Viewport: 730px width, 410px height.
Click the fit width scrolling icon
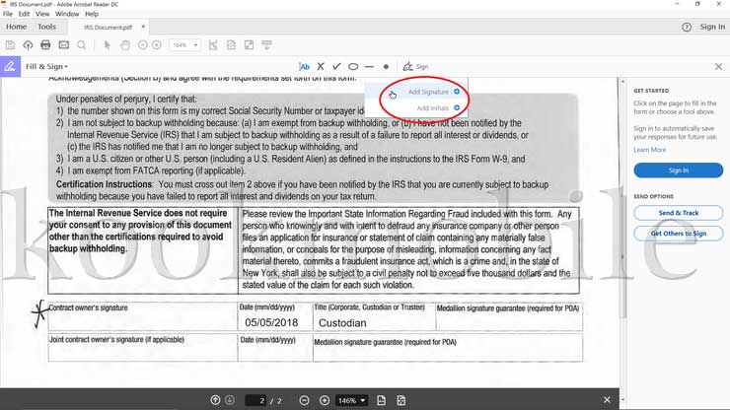coord(213,45)
